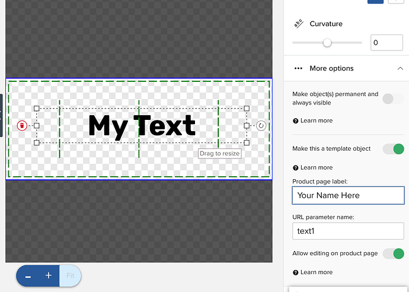Click the red delete trash icon
Screen dimensions: 409x292
(x=22, y=126)
